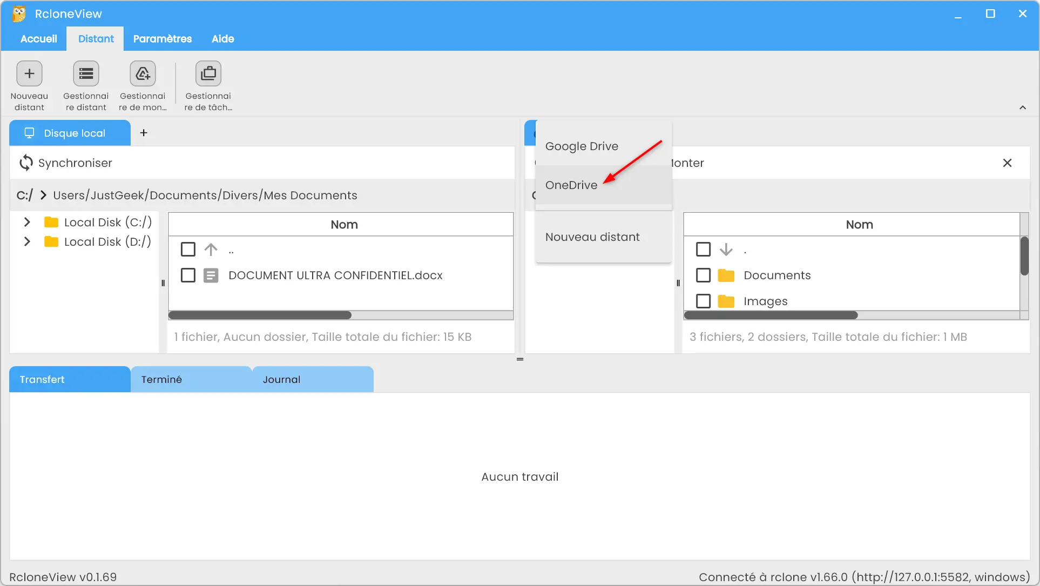
Task: Expand Local Disk (D:/) tree node
Action: (x=27, y=241)
